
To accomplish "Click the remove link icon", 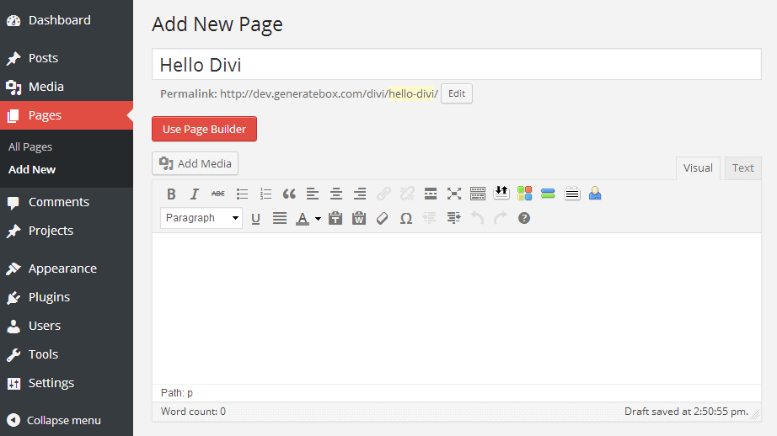I will [x=407, y=194].
